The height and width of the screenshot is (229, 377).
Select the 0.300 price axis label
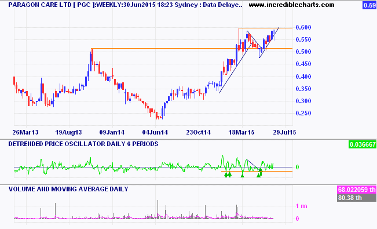point(303,101)
